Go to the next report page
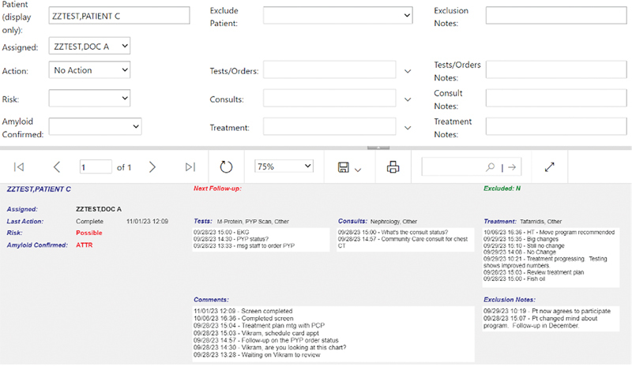This screenshot has height=366, width=632. (x=152, y=166)
